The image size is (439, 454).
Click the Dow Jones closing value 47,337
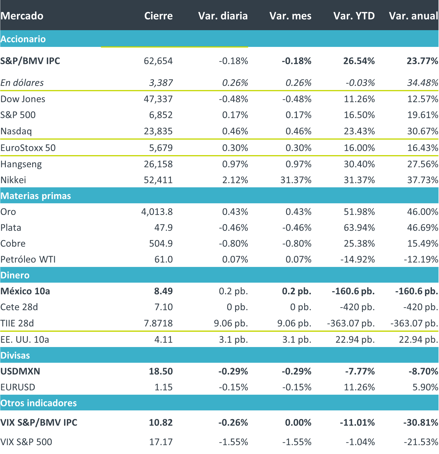pyautogui.click(x=158, y=99)
